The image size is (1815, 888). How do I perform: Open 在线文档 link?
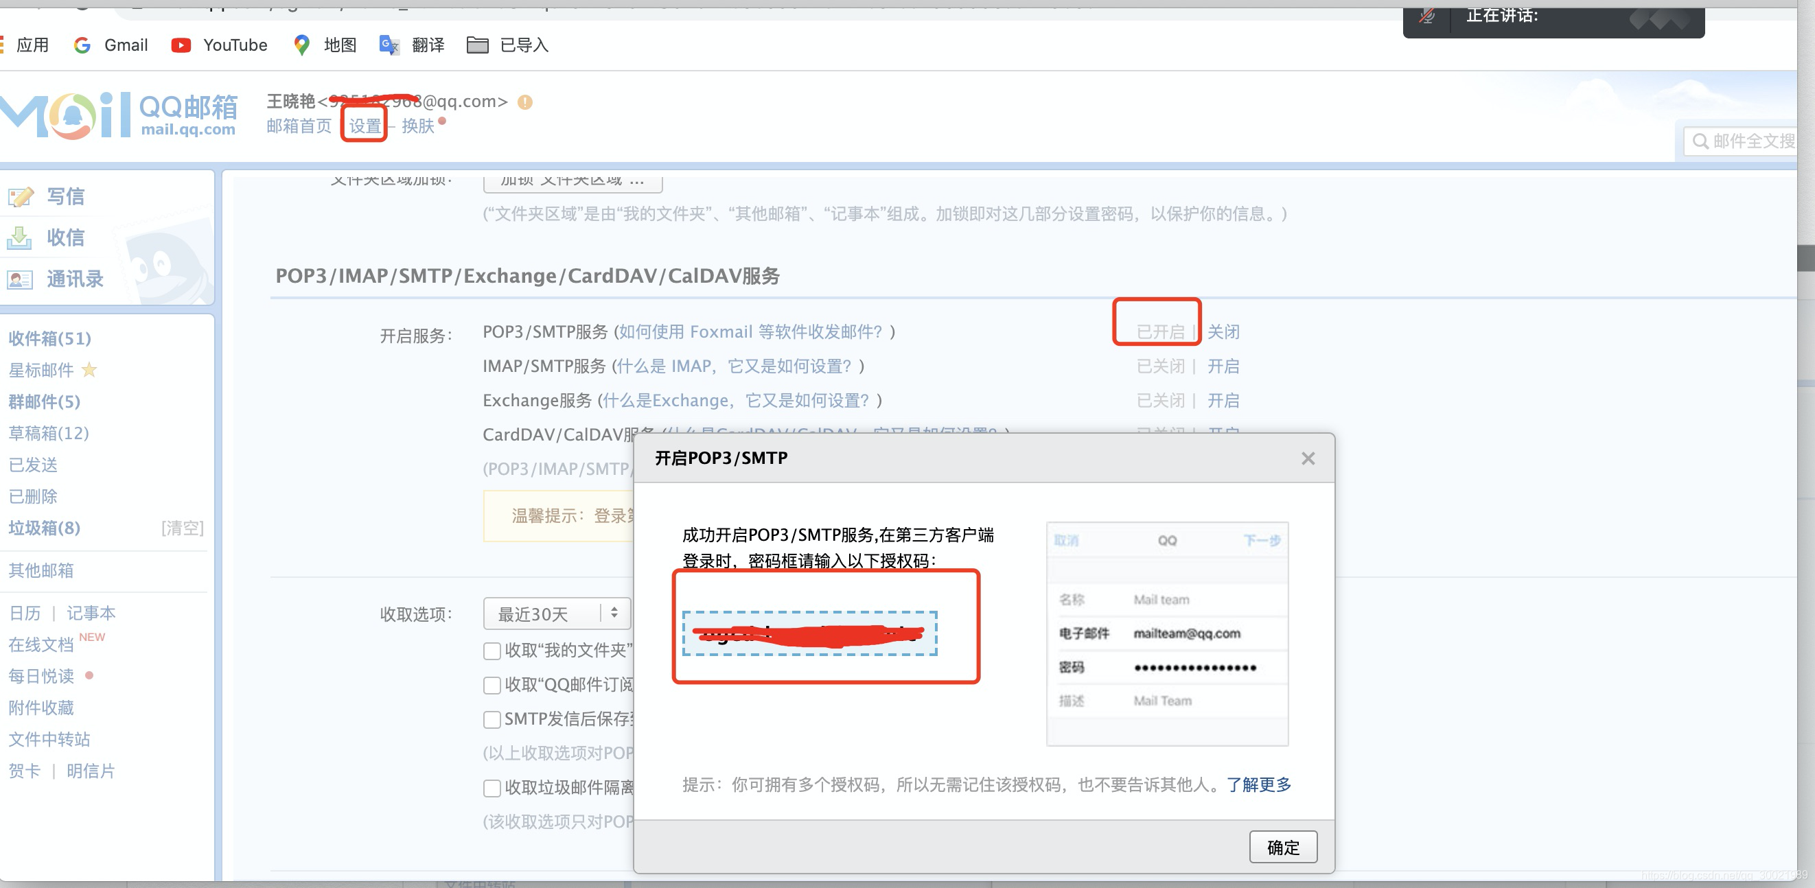click(x=41, y=644)
